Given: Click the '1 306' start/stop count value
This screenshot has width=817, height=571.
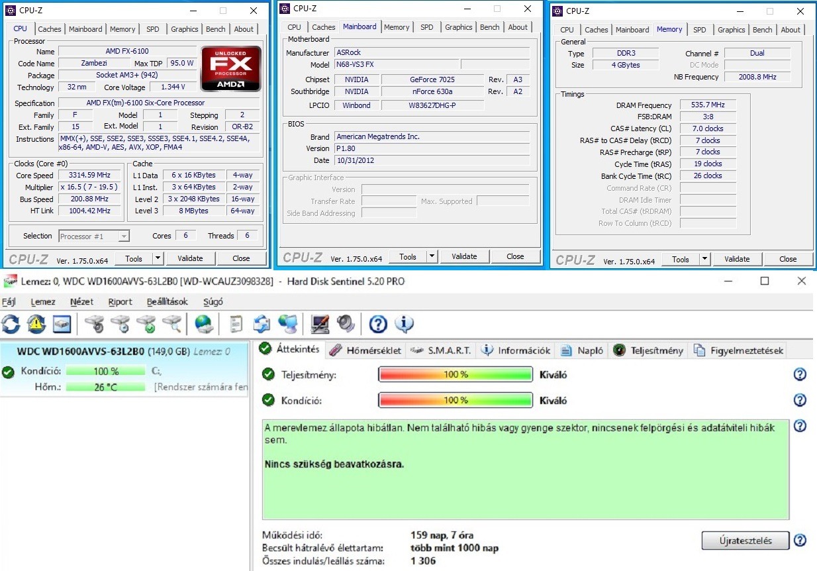Looking at the screenshot, I should 423,561.
